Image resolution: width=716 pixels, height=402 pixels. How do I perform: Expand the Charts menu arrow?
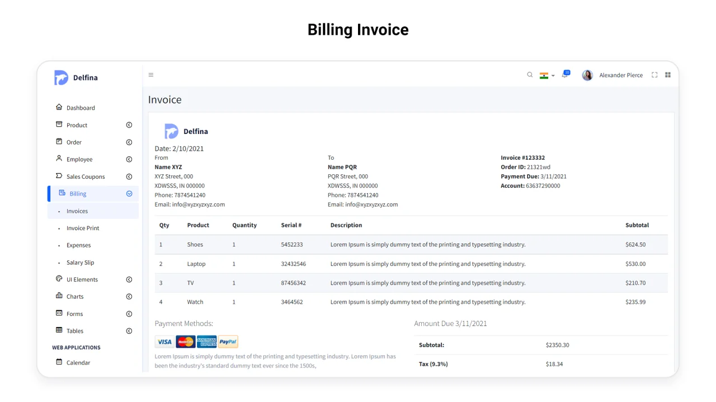click(x=129, y=296)
